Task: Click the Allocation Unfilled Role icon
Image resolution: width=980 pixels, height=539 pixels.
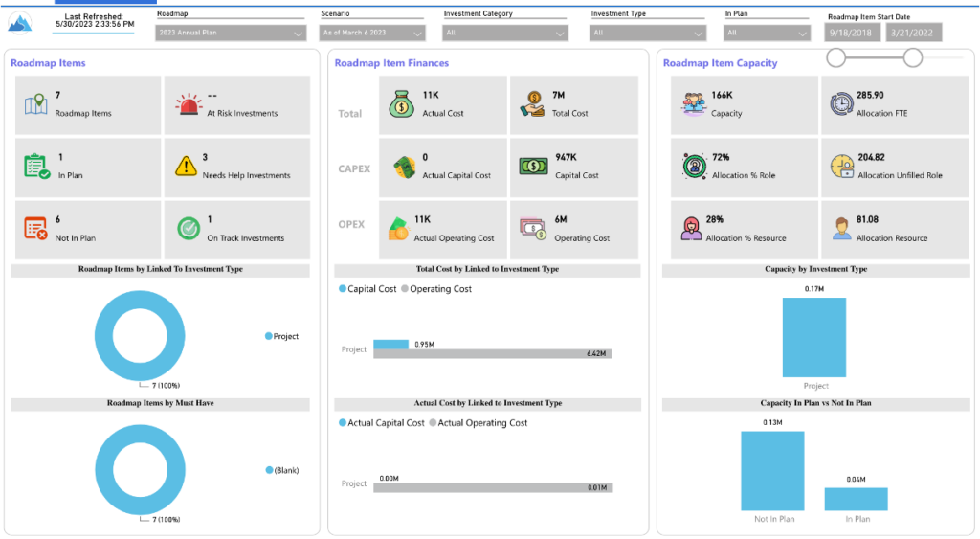Action: coord(842,167)
